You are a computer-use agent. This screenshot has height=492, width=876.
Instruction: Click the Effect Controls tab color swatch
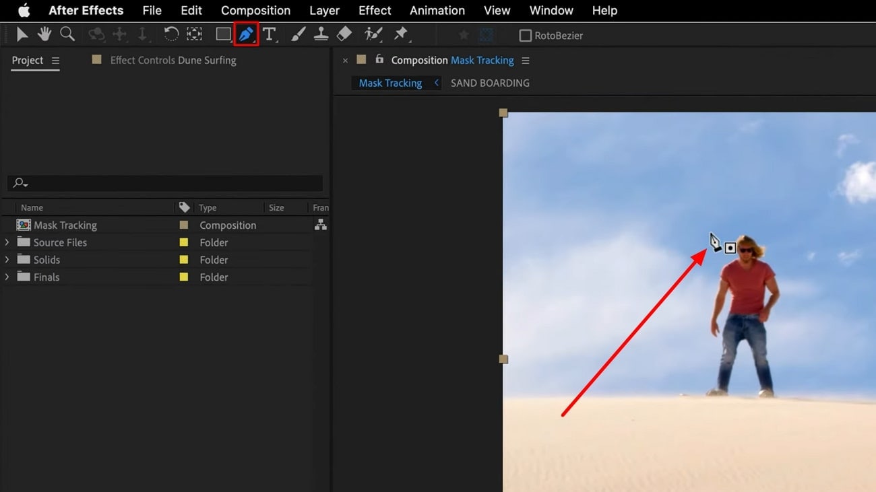click(96, 60)
